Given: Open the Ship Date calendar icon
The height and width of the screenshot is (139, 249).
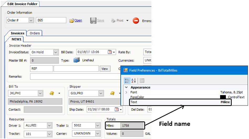Looking at the screenshot, I should (117, 109).
